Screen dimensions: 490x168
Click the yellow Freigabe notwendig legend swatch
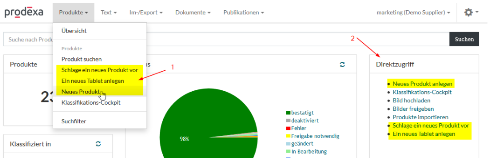coord(288,136)
